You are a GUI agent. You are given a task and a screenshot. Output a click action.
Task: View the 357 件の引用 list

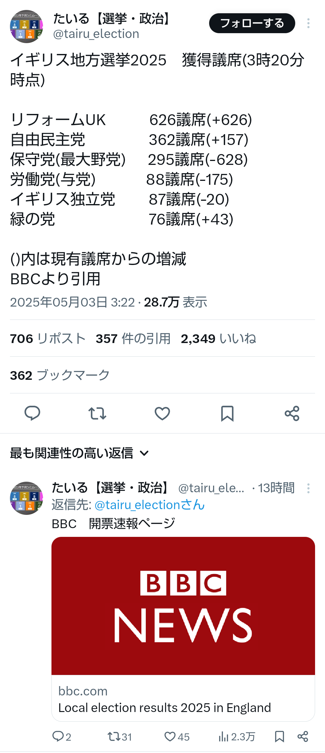click(133, 339)
